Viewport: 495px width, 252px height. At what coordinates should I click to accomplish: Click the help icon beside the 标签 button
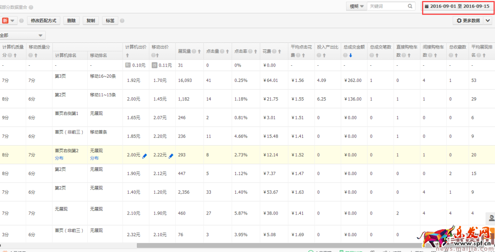click(x=121, y=20)
